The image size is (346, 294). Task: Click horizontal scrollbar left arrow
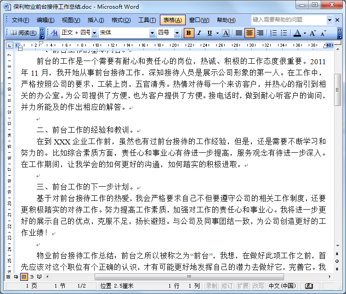[x=47, y=277]
